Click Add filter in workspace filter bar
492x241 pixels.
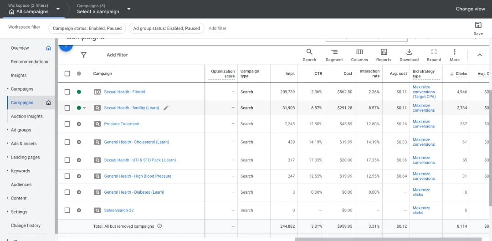[x=217, y=28]
